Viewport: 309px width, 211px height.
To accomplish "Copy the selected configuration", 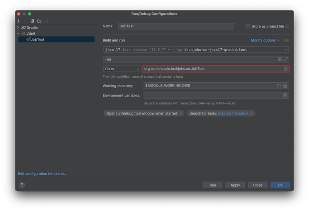I will (32, 21).
